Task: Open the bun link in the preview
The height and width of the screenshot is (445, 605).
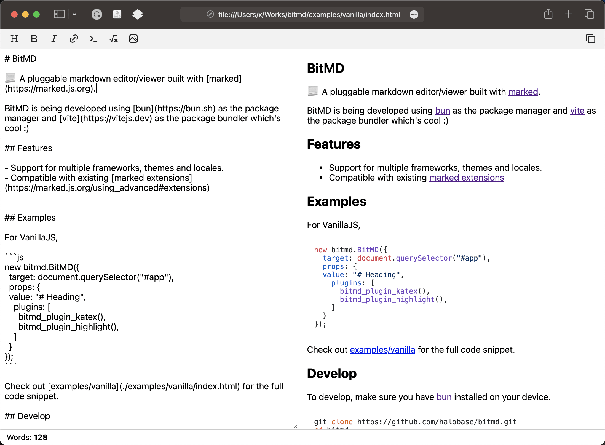Action: click(442, 111)
